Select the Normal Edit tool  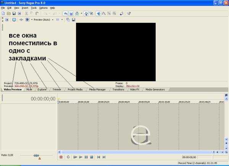98,14
